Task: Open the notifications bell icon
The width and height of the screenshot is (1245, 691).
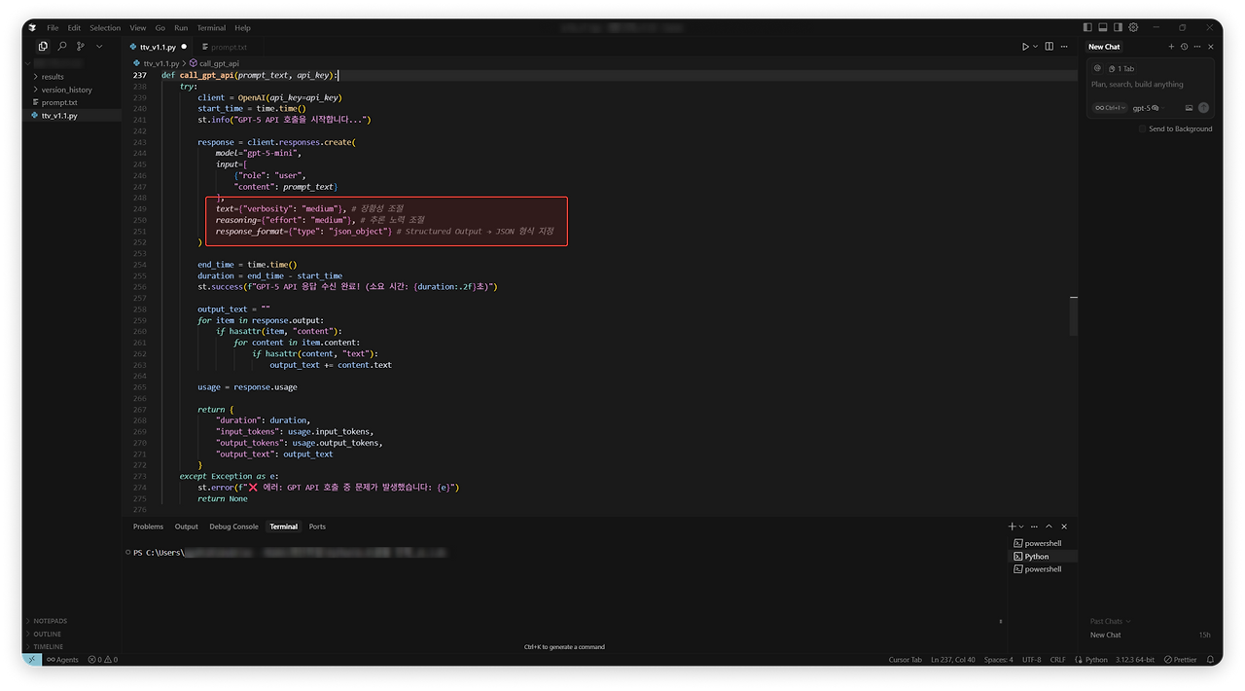Action: click(x=1210, y=660)
